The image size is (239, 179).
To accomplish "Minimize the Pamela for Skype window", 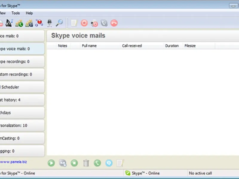I will [x=233, y=6].
